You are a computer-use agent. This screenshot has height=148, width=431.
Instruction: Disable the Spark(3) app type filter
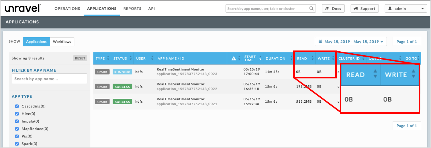pyautogui.click(x=17, y=144)
